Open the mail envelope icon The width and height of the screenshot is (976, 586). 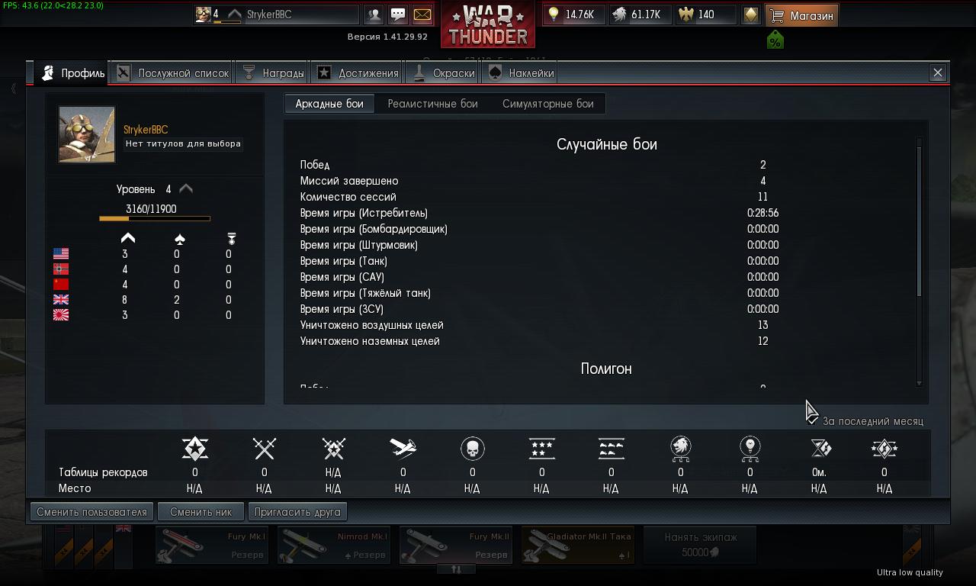click(422, 14)
